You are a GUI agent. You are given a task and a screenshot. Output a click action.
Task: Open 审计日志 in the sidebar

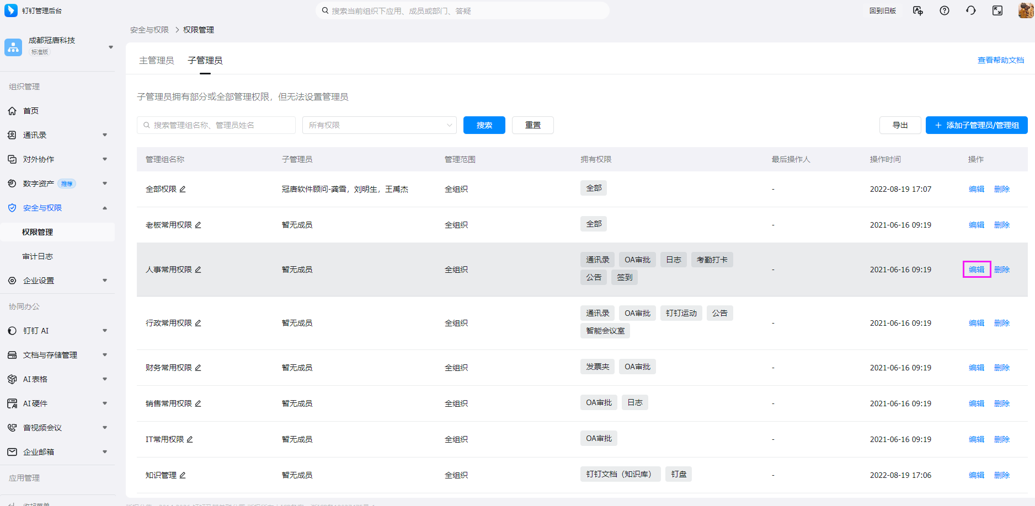(x=38, y=256)
